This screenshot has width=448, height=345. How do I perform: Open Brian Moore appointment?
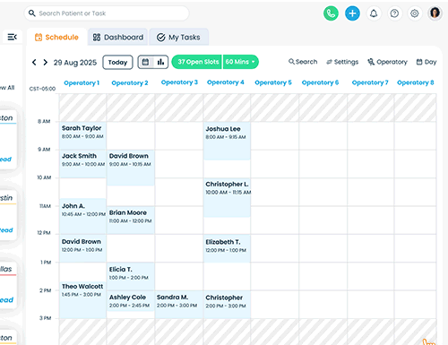(131, 220)
